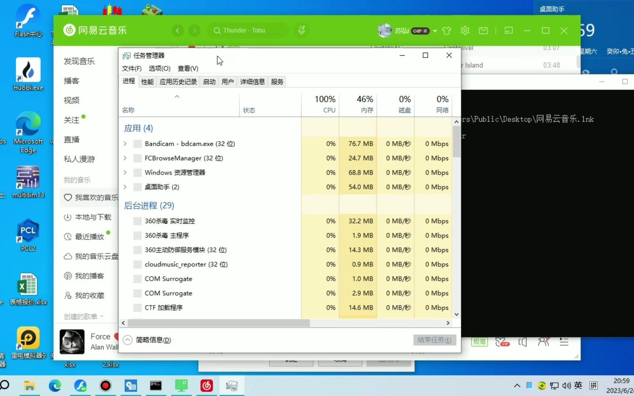Open Flash Center desktop shortcut
The height and width of the screenshot is (396, 634).
click(28, 21)
